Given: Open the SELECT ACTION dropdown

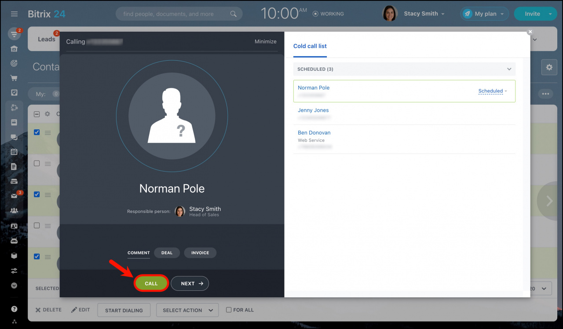Looking at the screenshot, I should pos(187,310).
